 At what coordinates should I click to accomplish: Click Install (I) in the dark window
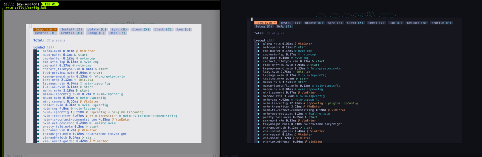290,23
